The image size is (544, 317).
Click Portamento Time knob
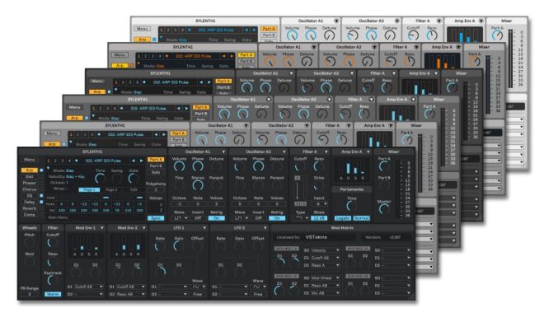click(351, 206)
